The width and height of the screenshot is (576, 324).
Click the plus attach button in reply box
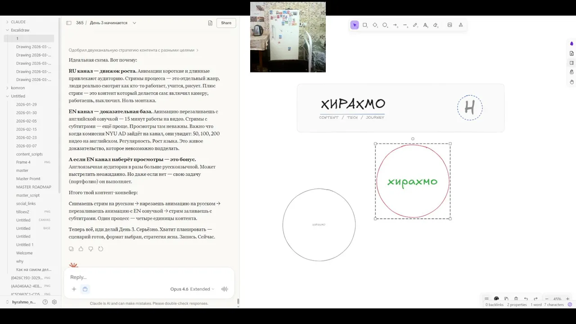pyautogui.click(x=74, y=289)
